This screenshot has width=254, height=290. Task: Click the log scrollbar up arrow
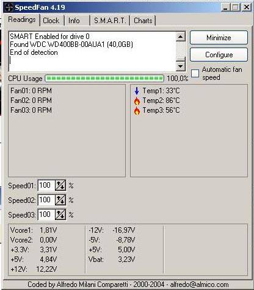[x=181, y=37]
